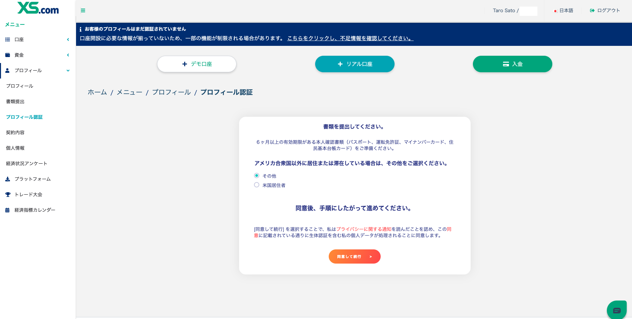Image resolution: width=632 pixels, height=319 pixels.
Task: Click the XS.com logo
Action: tap(38, 8)
